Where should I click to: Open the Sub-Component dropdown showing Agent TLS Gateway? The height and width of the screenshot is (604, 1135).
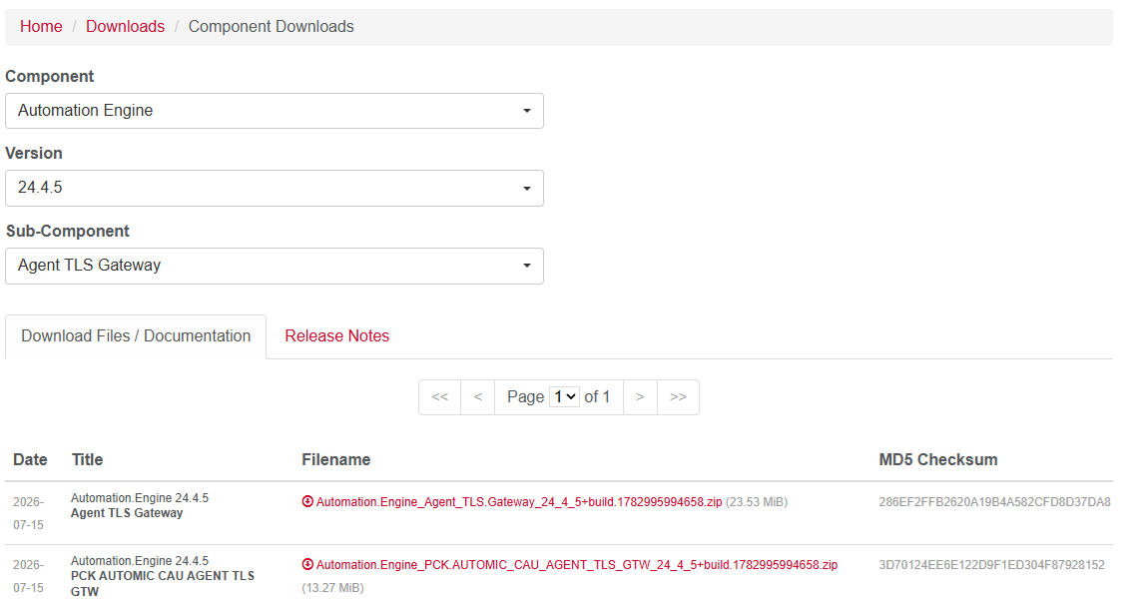tap(275, 266)
